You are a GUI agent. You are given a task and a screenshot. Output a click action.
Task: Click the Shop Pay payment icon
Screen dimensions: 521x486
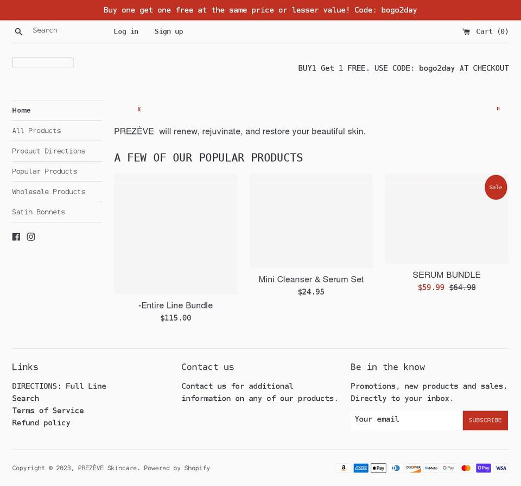[483, 468]
